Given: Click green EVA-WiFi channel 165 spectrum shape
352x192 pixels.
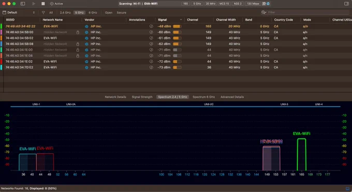Looking at the screenshot, I should 301,155.
